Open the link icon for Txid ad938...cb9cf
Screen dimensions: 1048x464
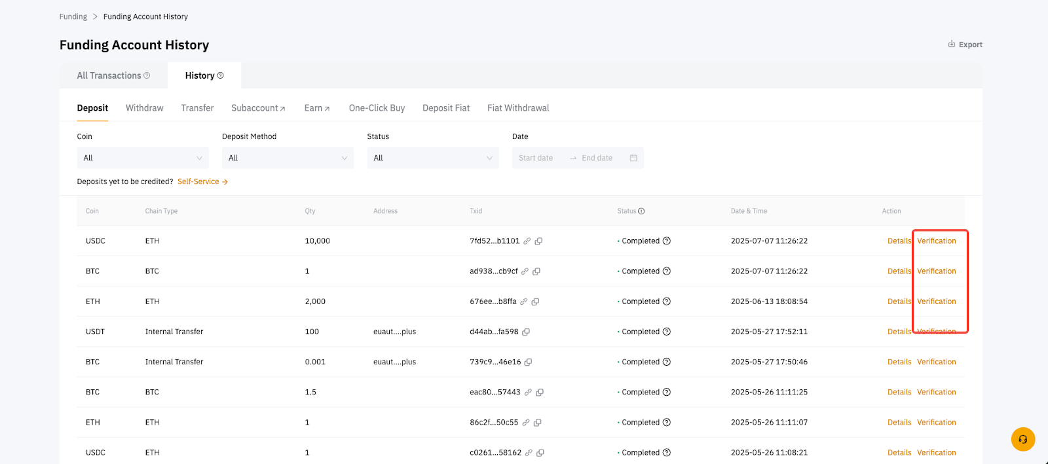[525, 271]
